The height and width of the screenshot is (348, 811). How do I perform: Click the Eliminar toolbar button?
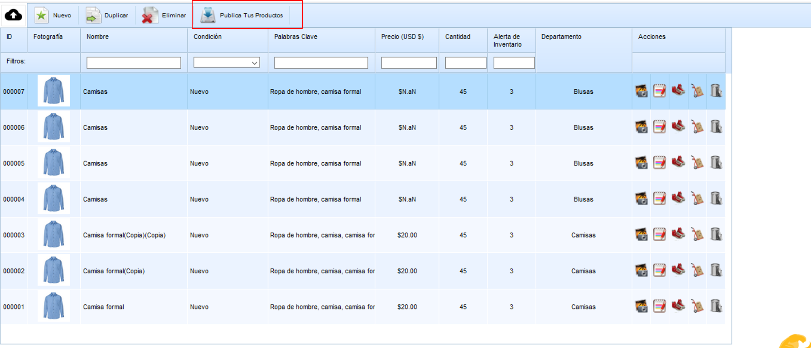(x=164, y=15)
